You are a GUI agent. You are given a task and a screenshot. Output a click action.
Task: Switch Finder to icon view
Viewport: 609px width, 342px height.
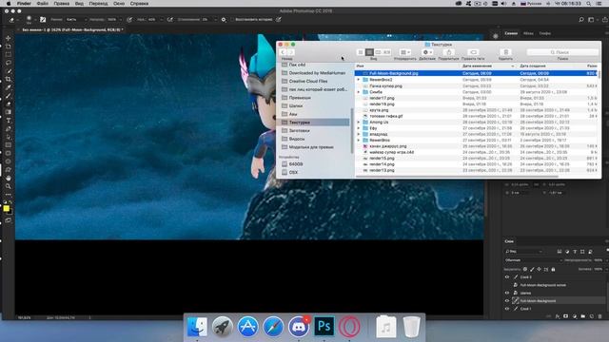coord(361,52)
